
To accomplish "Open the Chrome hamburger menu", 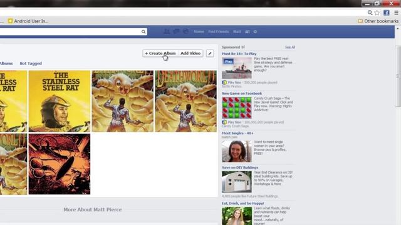I will [396, 12].
